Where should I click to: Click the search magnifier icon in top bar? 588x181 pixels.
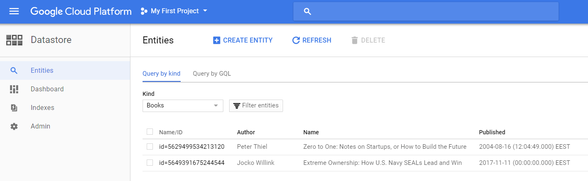[x=307, y=12]
